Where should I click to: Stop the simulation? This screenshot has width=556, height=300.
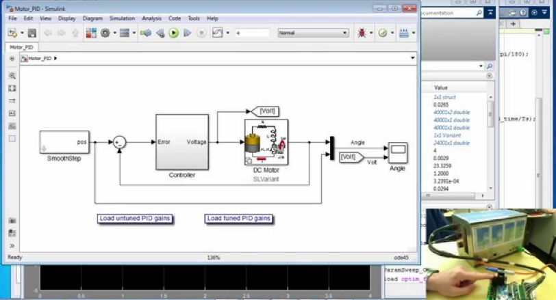tap(201, 33)
